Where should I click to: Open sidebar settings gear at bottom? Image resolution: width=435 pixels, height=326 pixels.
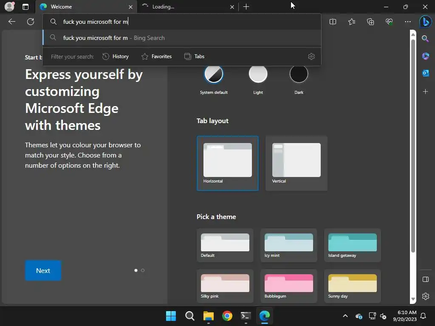point(425,296)
